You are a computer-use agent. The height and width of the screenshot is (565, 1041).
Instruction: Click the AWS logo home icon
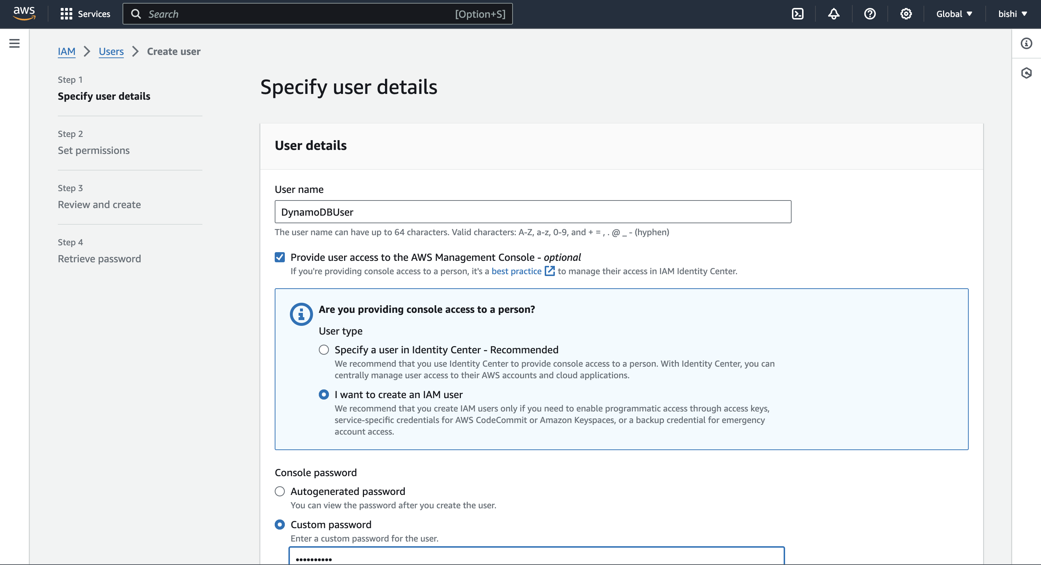coord(24,13)
